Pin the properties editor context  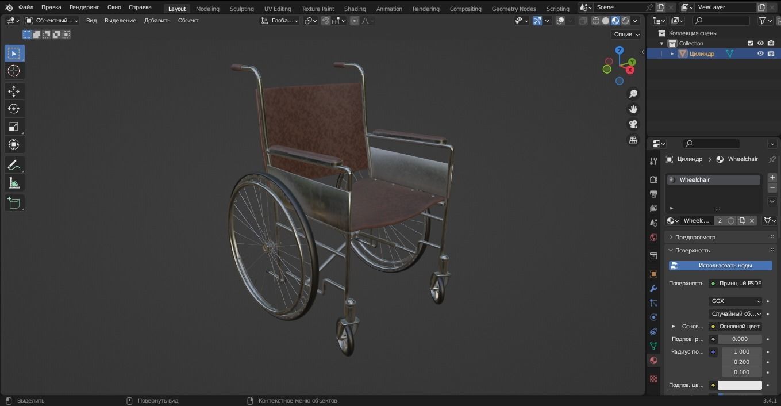point(772,159)
